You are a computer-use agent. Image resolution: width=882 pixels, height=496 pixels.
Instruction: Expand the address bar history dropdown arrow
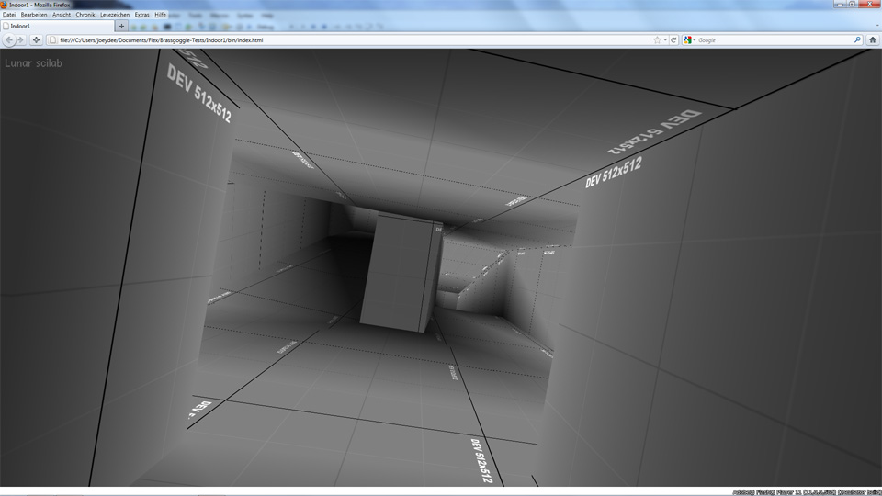click(665, 40)
